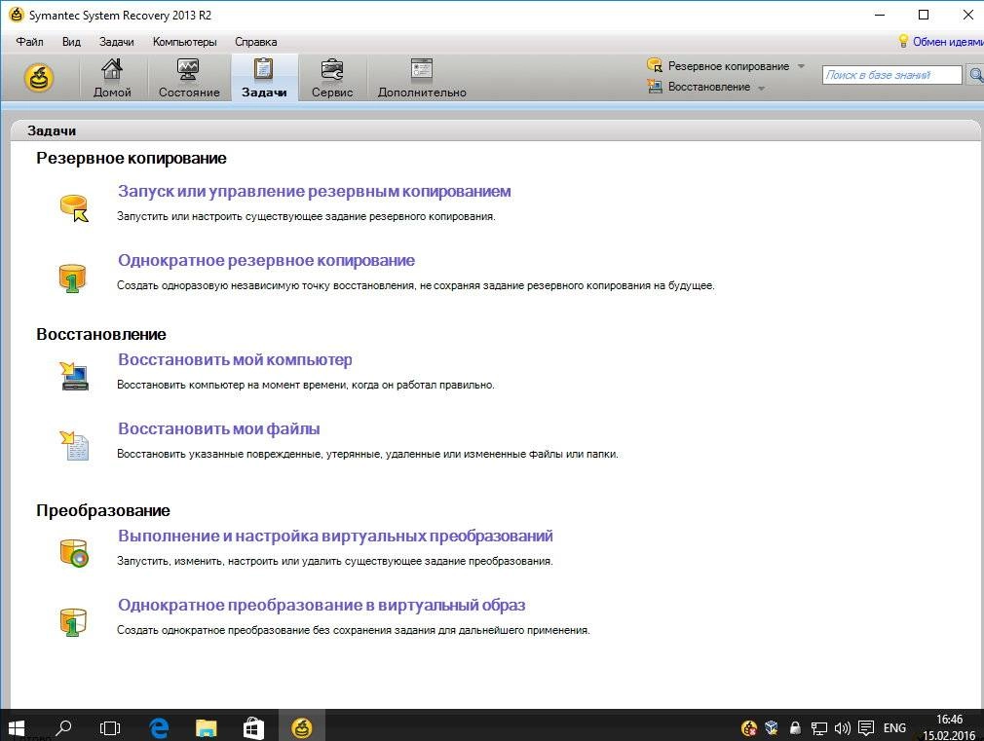Expand the Резервное копирование dropdown arrow

coord(801,66)
